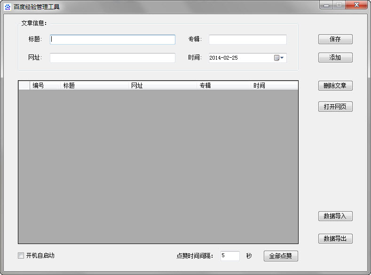The height and width of the screenshot is (275, 371).
Task: Click the date text 2014-02-25
Action: click(223, 58)
